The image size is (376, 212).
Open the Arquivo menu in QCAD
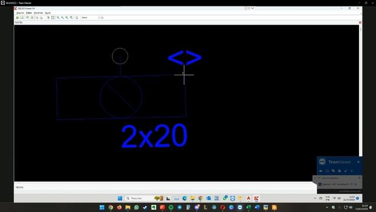click(x=20, y=13)
